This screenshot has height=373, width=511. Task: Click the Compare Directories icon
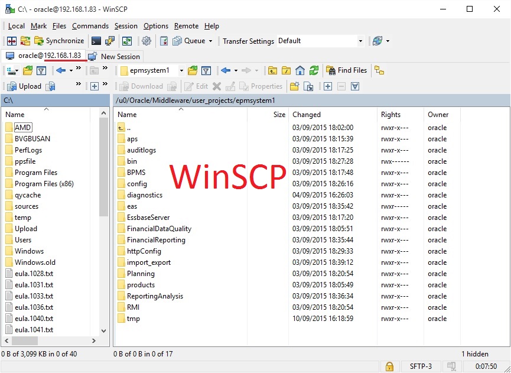[12, 41]
